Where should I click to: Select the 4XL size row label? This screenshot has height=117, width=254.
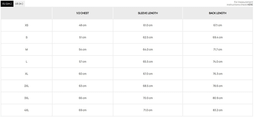[x=27, y=110]
